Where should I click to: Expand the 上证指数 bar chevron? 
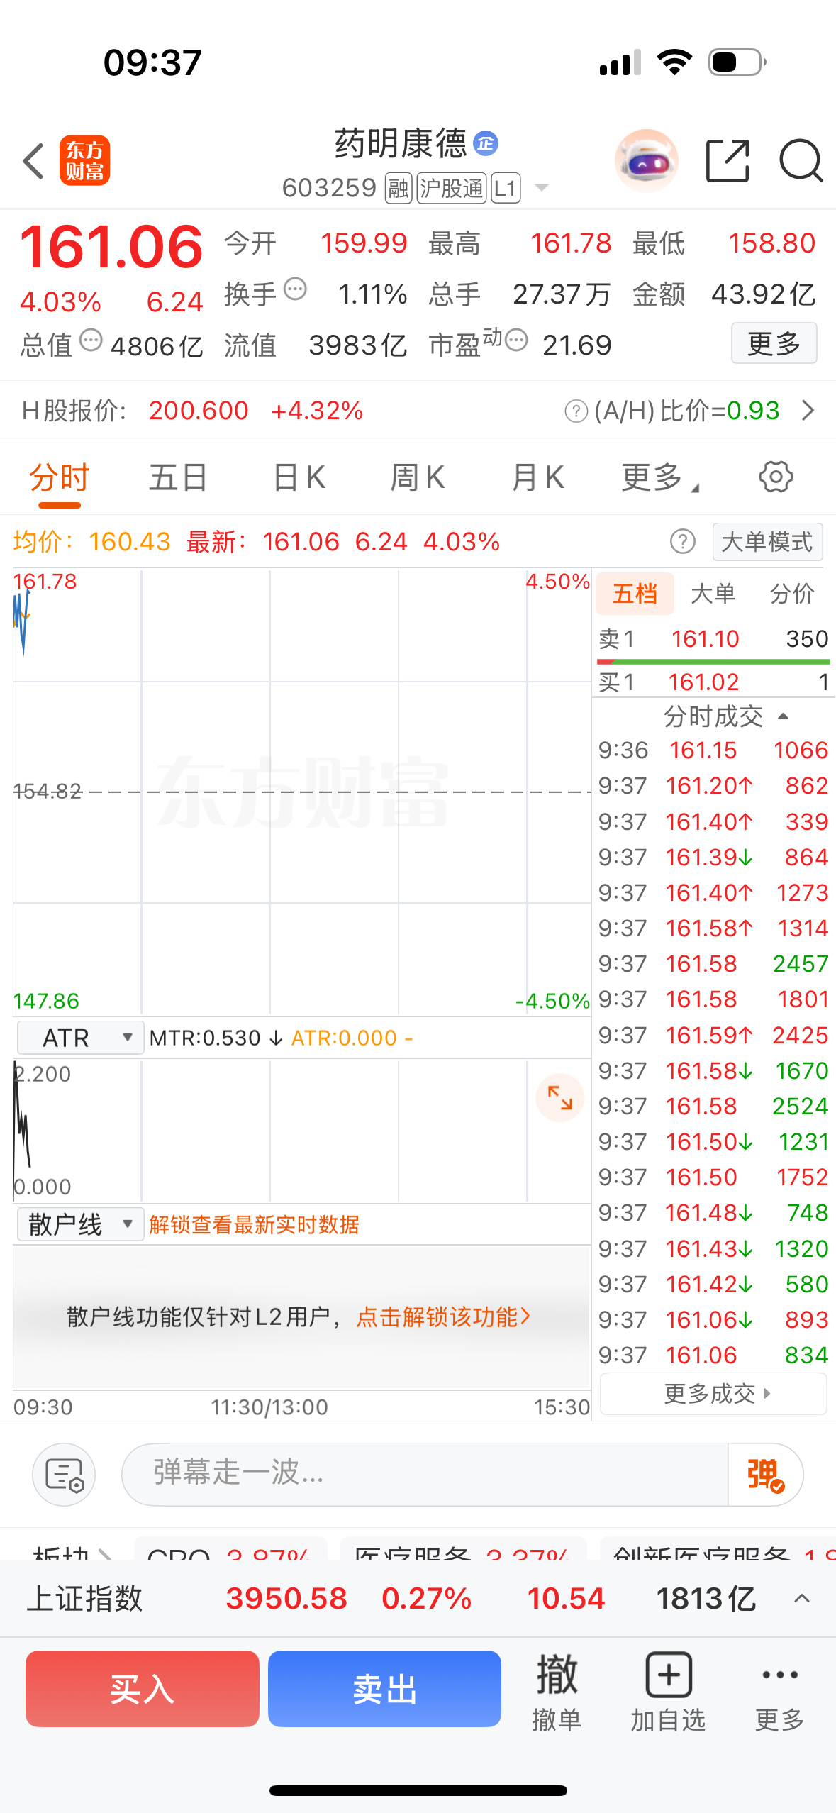pyautogui.click(x=802, y=1599)
